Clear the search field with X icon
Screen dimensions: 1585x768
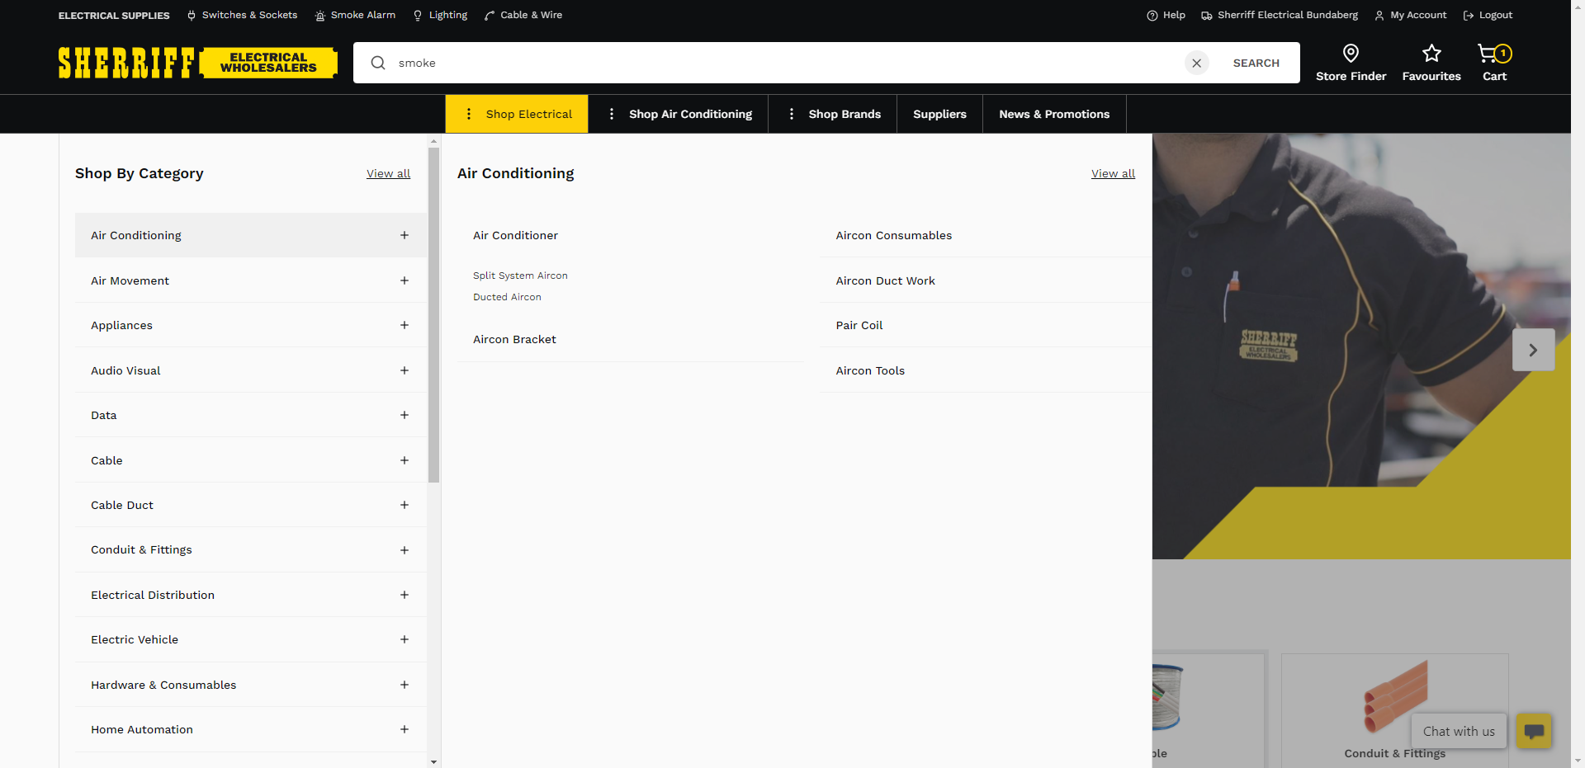(1196, 64)
